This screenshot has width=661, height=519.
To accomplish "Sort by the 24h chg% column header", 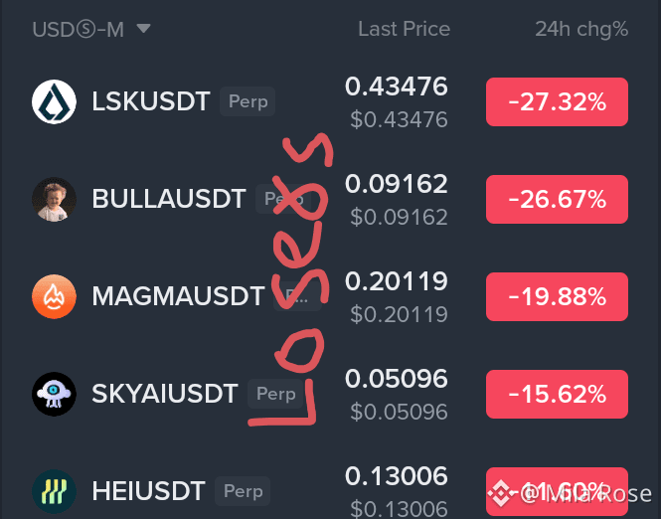I will [581, 29].
